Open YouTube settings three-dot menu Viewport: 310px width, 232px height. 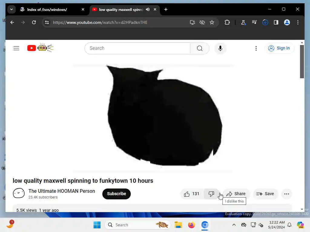click(x=256, y=48)
